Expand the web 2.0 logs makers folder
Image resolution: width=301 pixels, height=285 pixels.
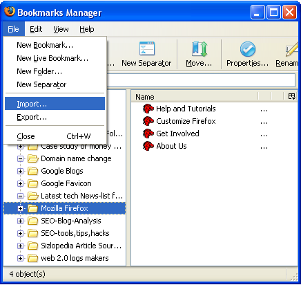[20, 258]
